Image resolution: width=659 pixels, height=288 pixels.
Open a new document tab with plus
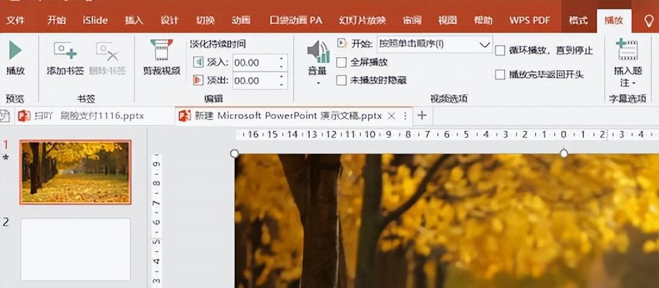point(422,115)
